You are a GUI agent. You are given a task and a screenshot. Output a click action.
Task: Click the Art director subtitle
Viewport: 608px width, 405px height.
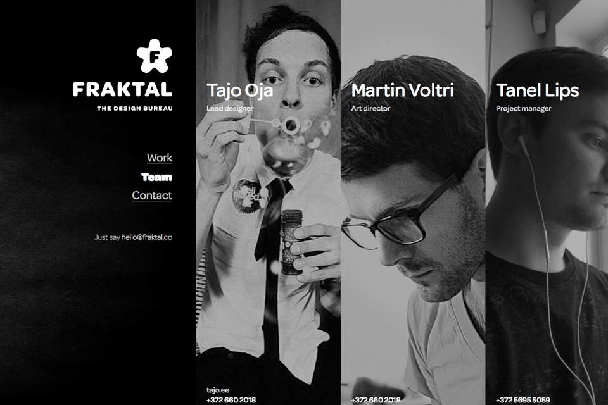tap(370, 108)
